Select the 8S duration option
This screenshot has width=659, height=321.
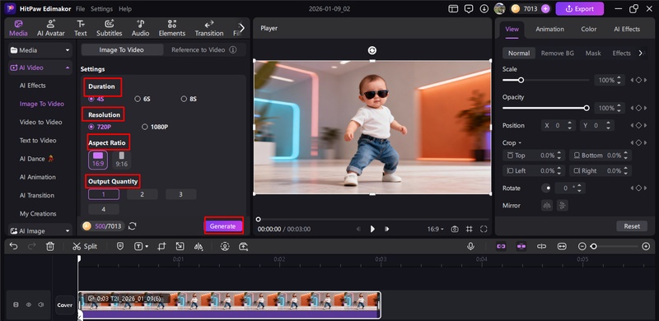(189, 99)
